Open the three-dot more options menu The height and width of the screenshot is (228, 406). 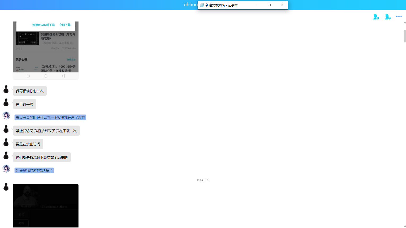click(399, 16)
